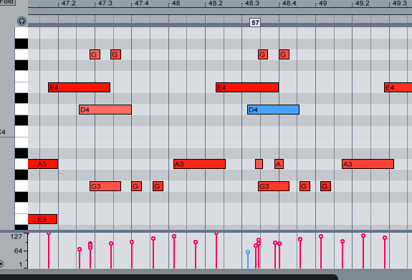Select the high G note right of marker 57
The image size is (412, 280).
tap(263, 54)
